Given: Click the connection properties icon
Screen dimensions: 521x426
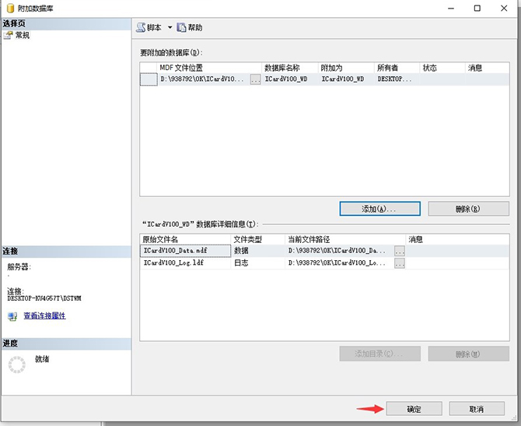Looking at the screenshot, I should coord(12,316).
